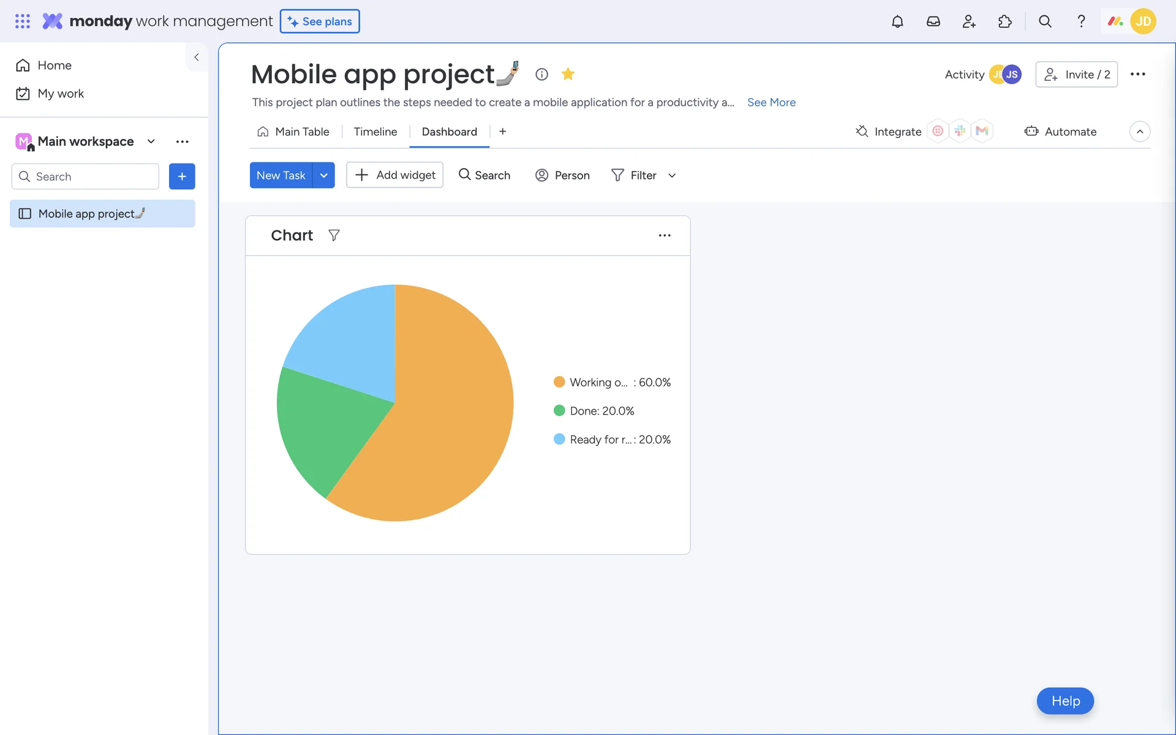Toggle the Chart widget filter funnel

pos(334,235)
